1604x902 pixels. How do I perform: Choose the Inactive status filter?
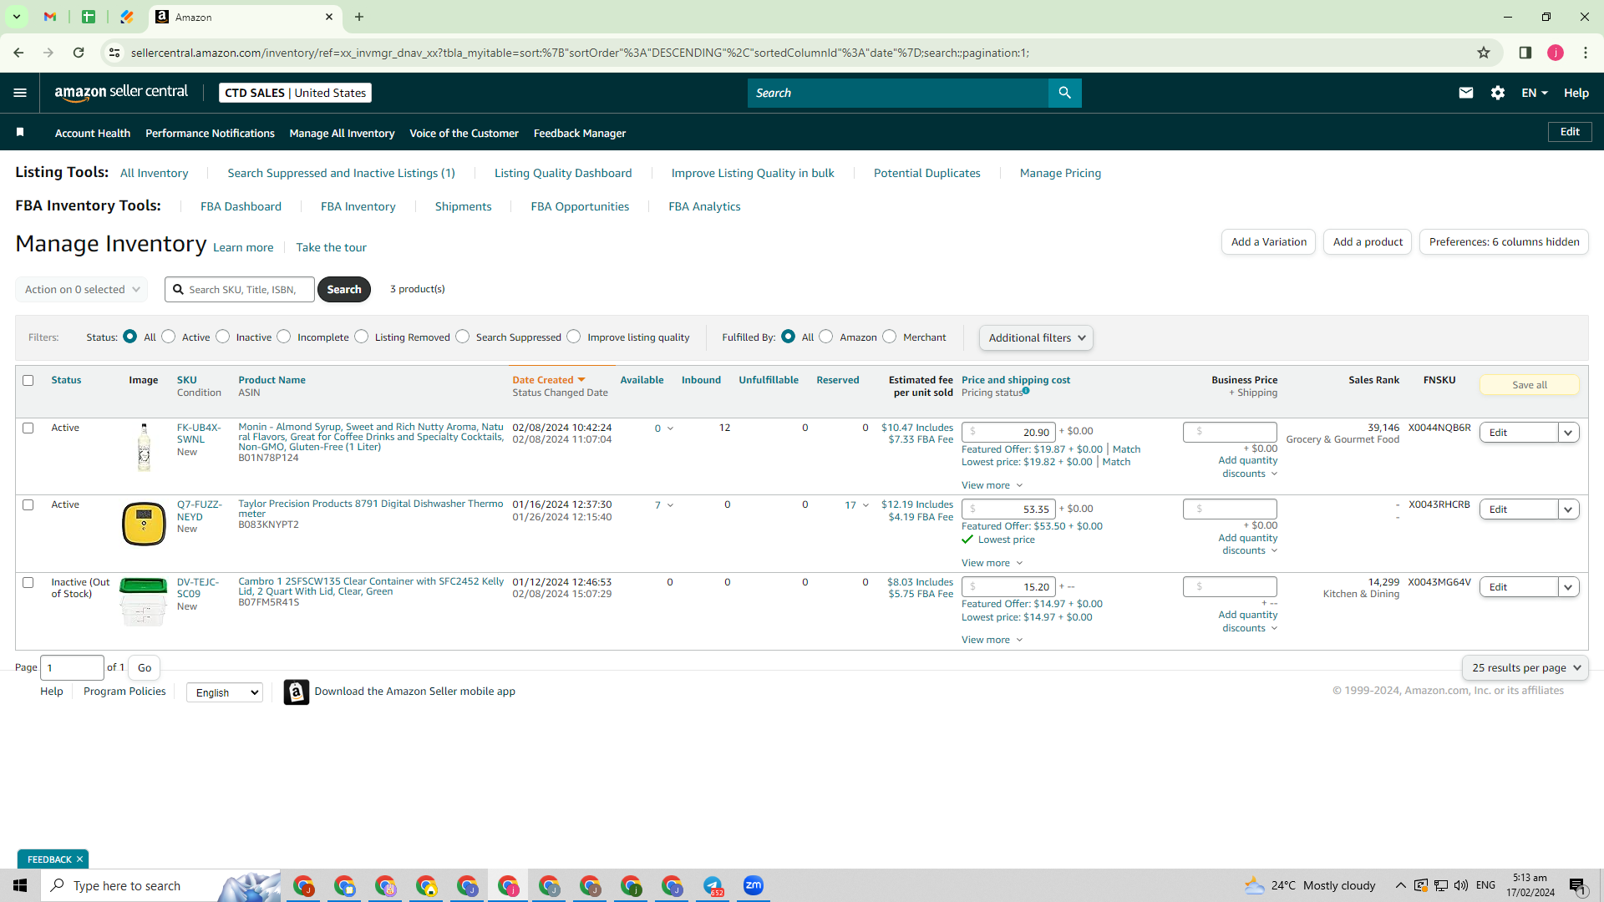tap(223, 337)
